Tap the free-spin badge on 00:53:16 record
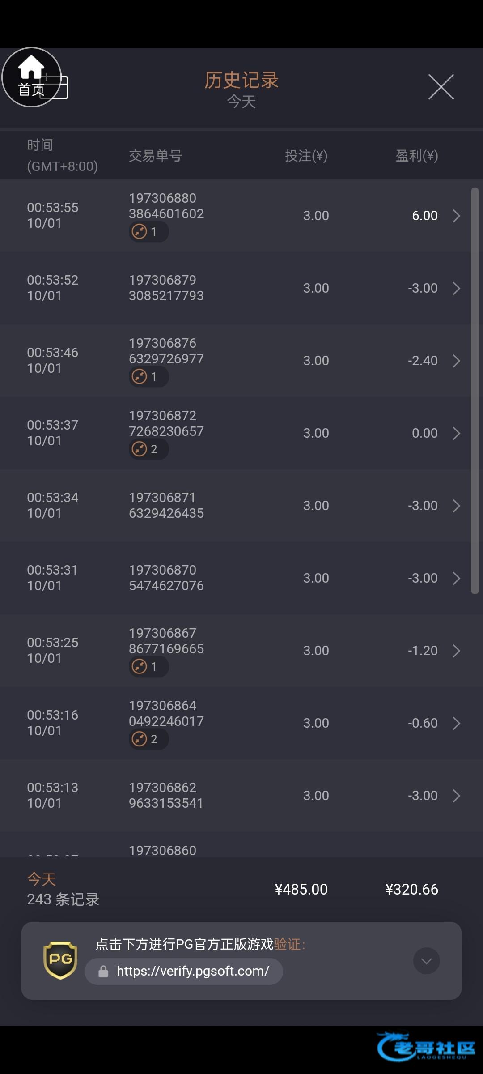 [x=148, y=739]
